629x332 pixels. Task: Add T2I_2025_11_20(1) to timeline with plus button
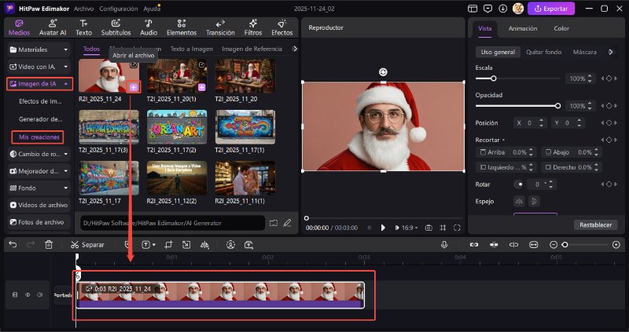click(201, 87)
